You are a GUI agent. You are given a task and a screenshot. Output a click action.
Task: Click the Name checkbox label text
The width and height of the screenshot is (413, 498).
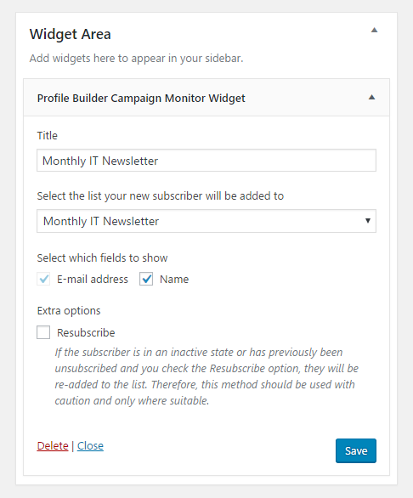click(174, 280)
